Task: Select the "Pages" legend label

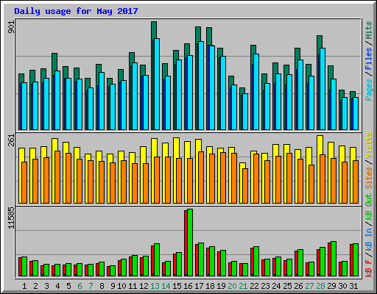Action: pyautogui.click(x=369, y=90)
